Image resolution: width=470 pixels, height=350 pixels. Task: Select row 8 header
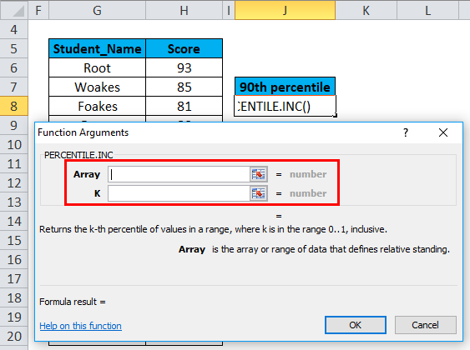14,106
